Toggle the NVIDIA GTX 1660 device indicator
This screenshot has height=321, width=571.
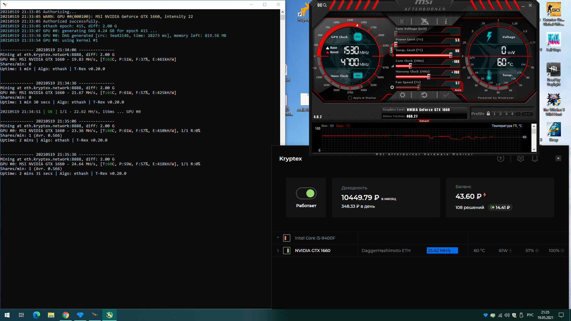pyautogui.click(x=286, y=251)
